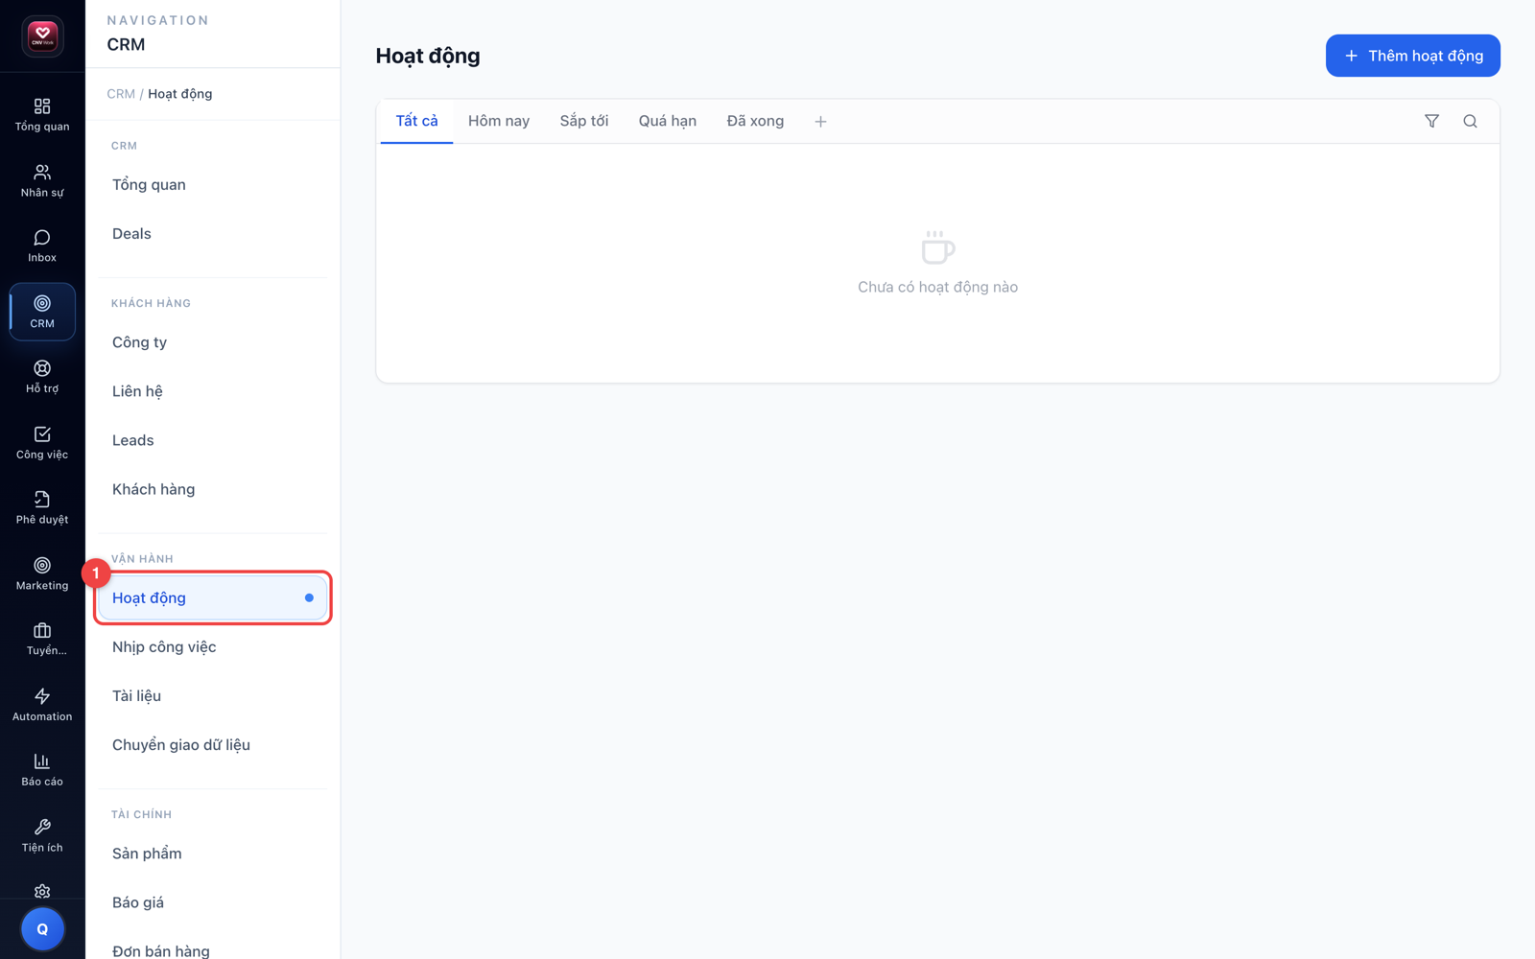Open Leads menu item
The image size is (1535, 959).
pyautogui.click(x=213, y=440)
